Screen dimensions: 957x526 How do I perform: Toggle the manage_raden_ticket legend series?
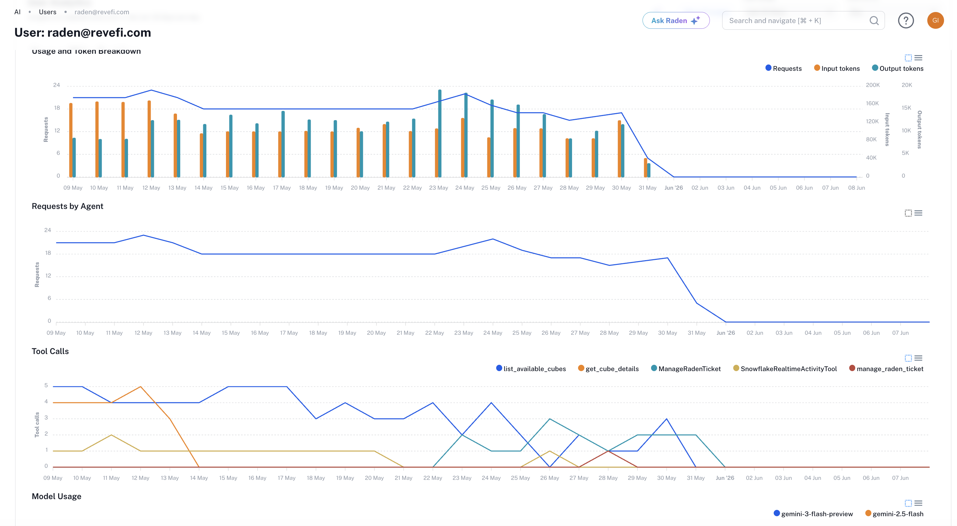point(886,369)
